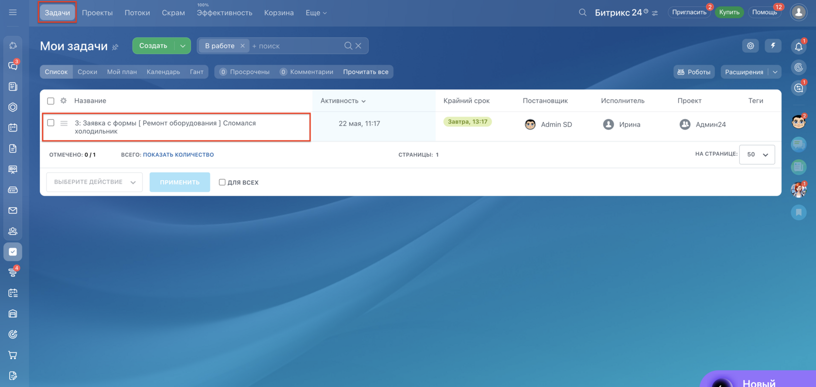Open the user profile avatar
816x387 pixels.
coord(799,13)
